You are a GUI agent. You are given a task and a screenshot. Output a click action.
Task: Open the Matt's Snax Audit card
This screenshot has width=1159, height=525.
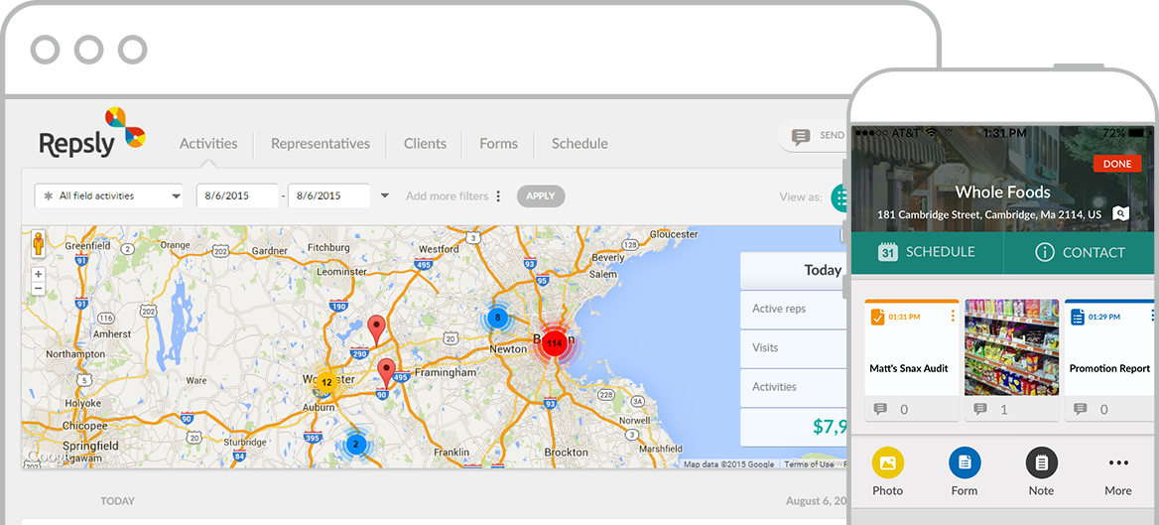click(912, 360)
